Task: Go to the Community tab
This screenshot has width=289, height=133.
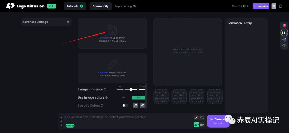Action: (100, 6)
